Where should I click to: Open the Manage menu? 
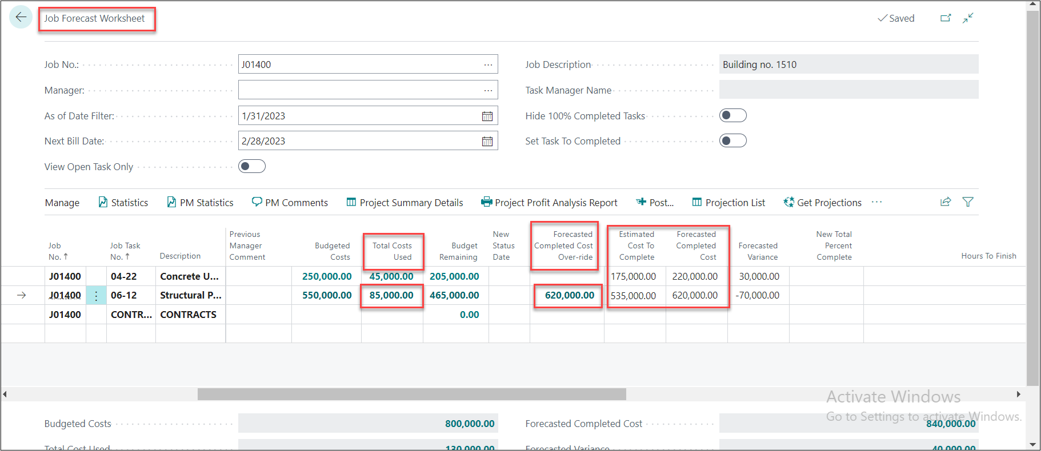62,203
